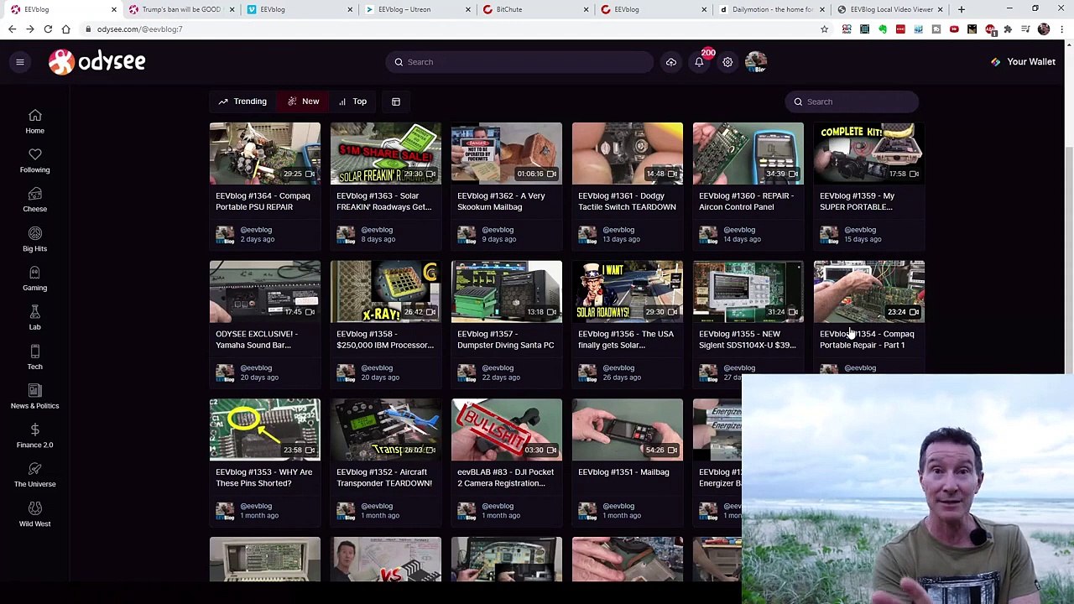Open Big Hits category

pyautogui.click(x=34, y=239)
